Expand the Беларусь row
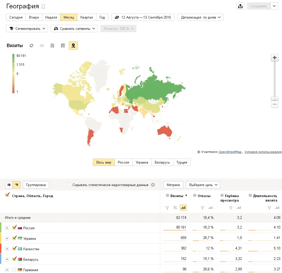Screen dimensions: 282x273 (7, 259)
